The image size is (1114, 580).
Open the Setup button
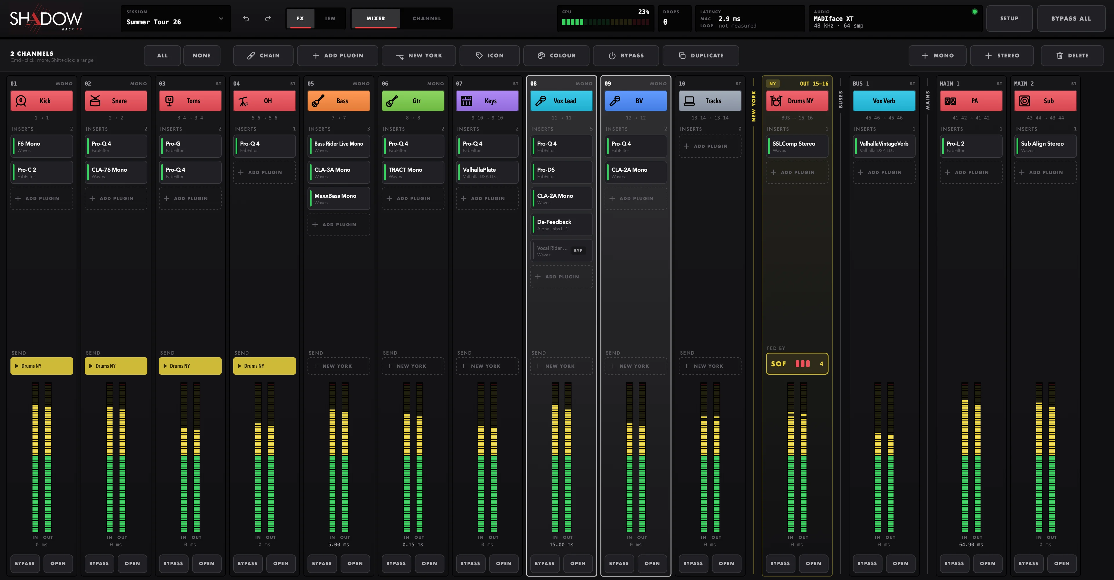1009,19
